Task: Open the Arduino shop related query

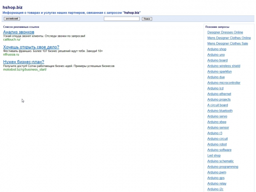Action: (217, 49)
